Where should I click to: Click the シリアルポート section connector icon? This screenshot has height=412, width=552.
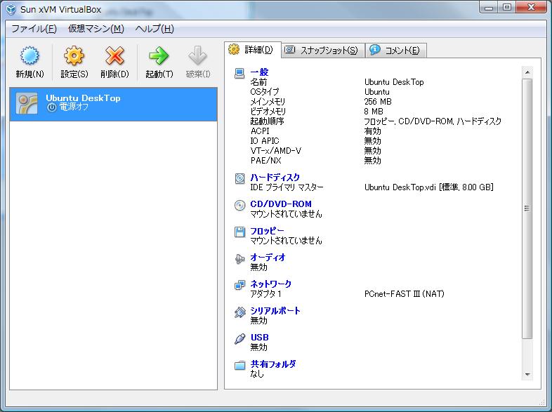coord(239,312)
